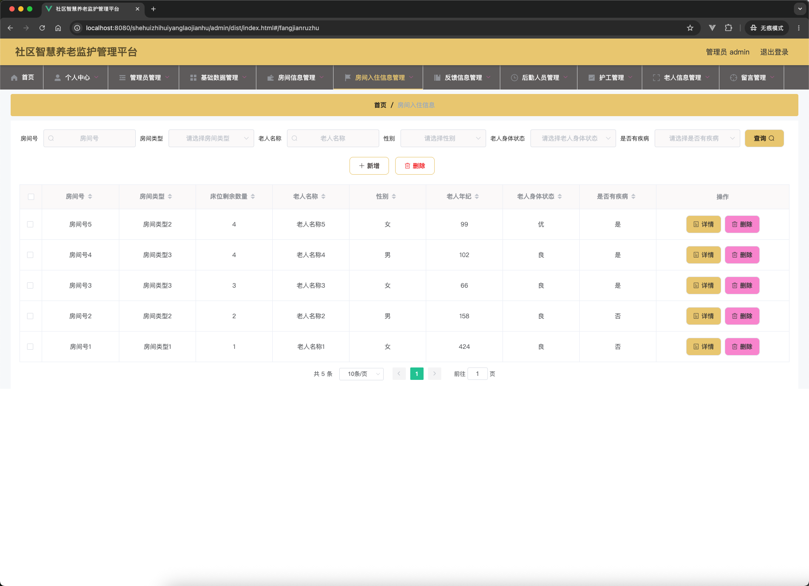Check the row checkbox for 房间号2
The image size is (809, 586).
point(30,316)
